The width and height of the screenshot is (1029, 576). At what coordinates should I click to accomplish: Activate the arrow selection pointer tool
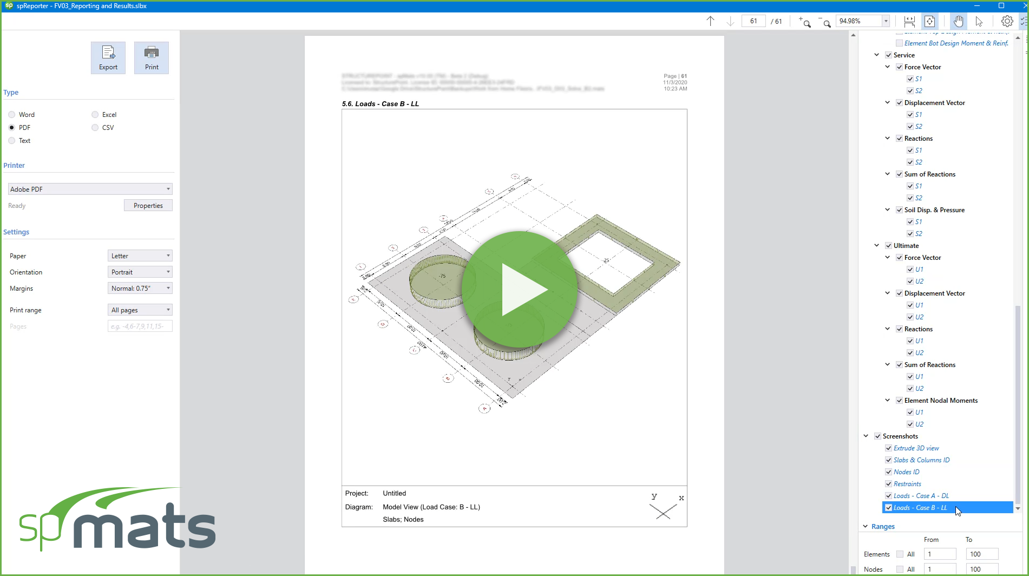(979, 21)
